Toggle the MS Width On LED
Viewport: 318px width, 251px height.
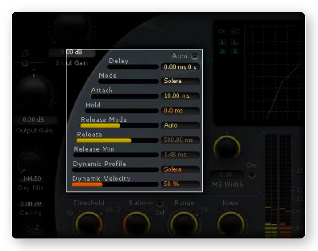252,174
